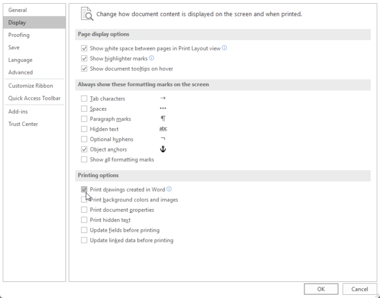Viewport: 380px width, 298px height.
Task: Click the Display page header magnifier icon
Action: click(x=86, y=14)
